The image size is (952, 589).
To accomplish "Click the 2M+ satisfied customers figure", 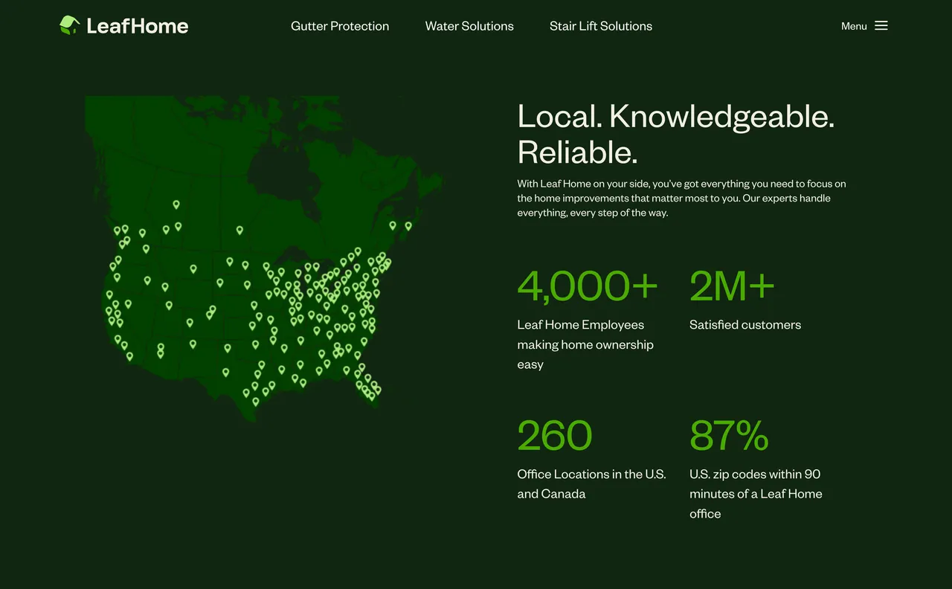I will [732, 286].
